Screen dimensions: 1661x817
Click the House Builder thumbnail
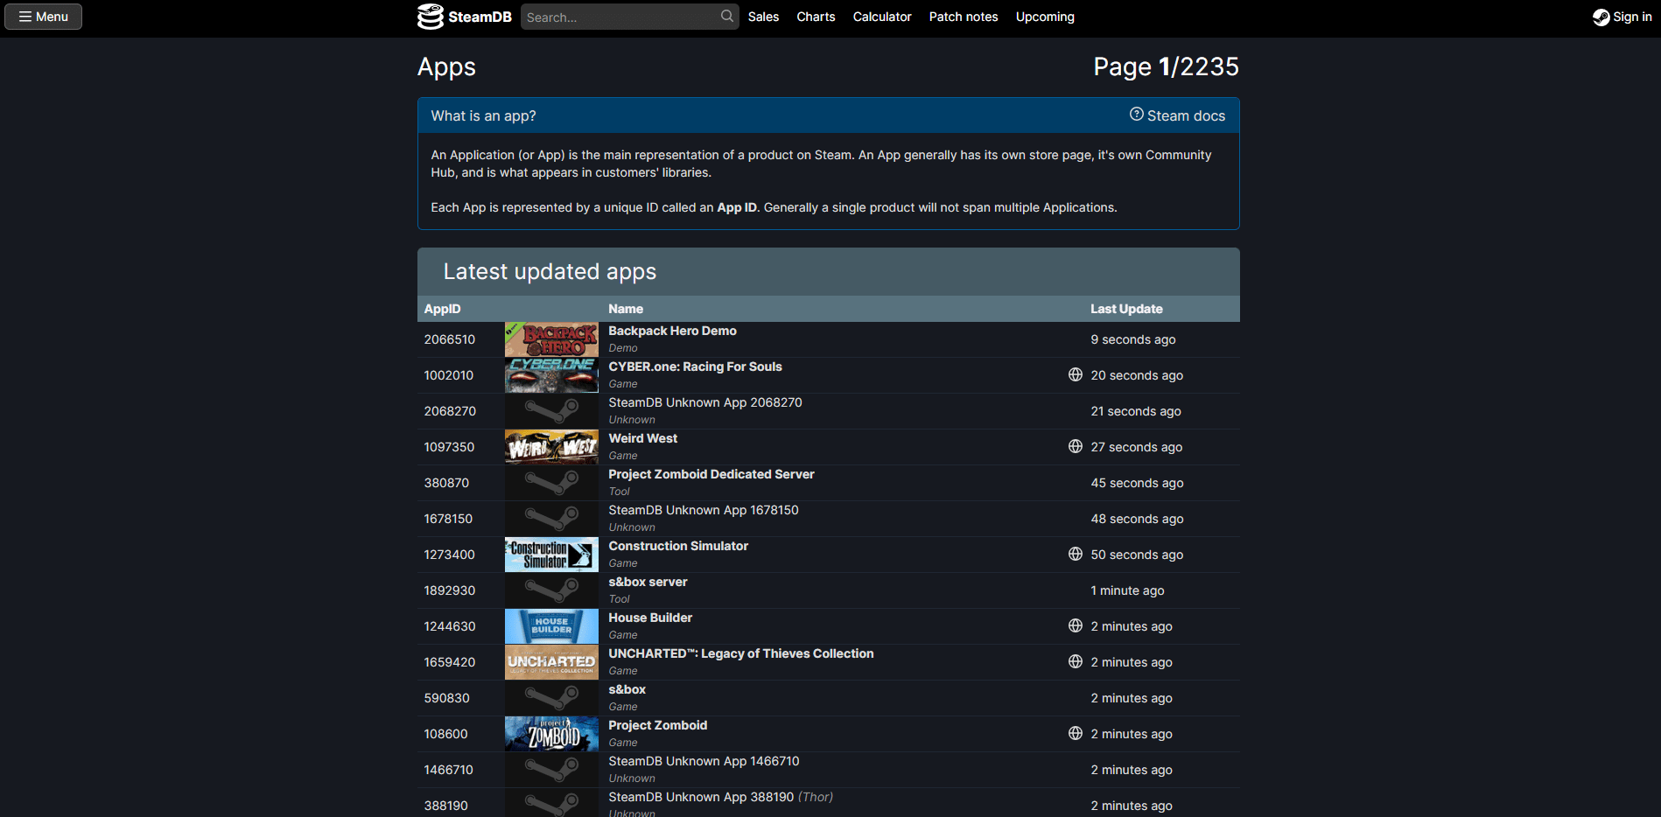(551, 626)
